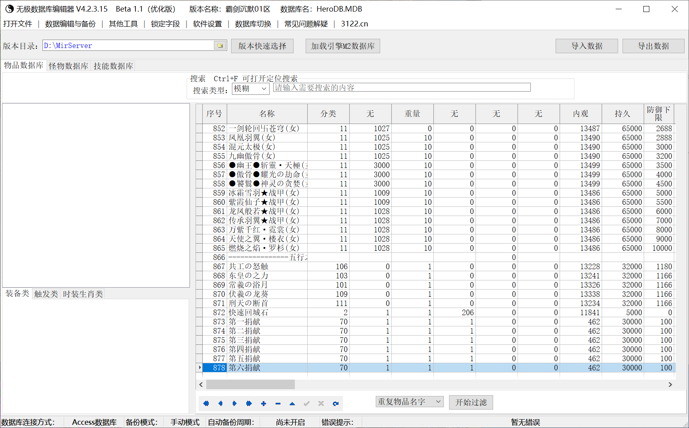Click the search content input field
Viewport: 689px width, 428px height.
(x=402, y=88)
